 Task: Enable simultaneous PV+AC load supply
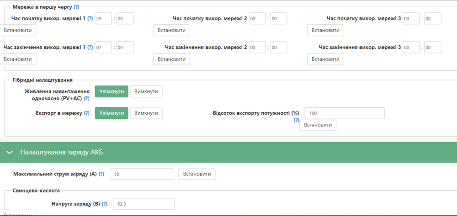(x=112, y=91)
